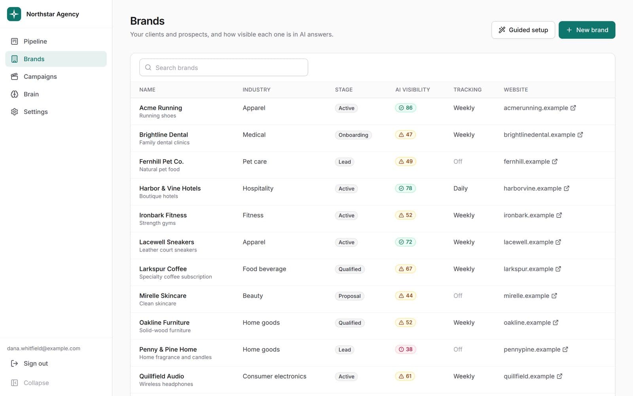Create a New brand

click(587, 30)
